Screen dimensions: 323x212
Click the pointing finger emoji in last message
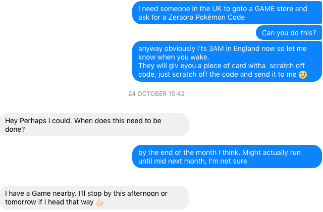pos(99,203)
